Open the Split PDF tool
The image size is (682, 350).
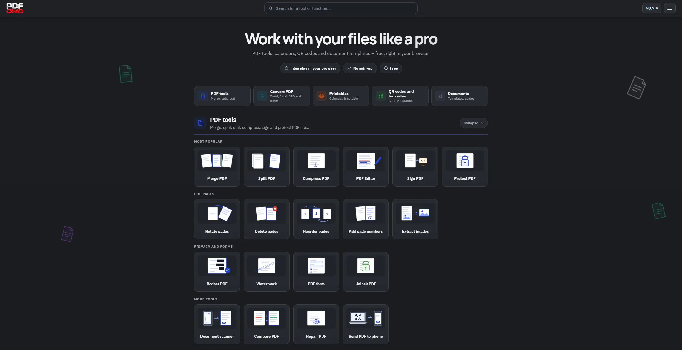pyautogui.click(x=267, y=167)
